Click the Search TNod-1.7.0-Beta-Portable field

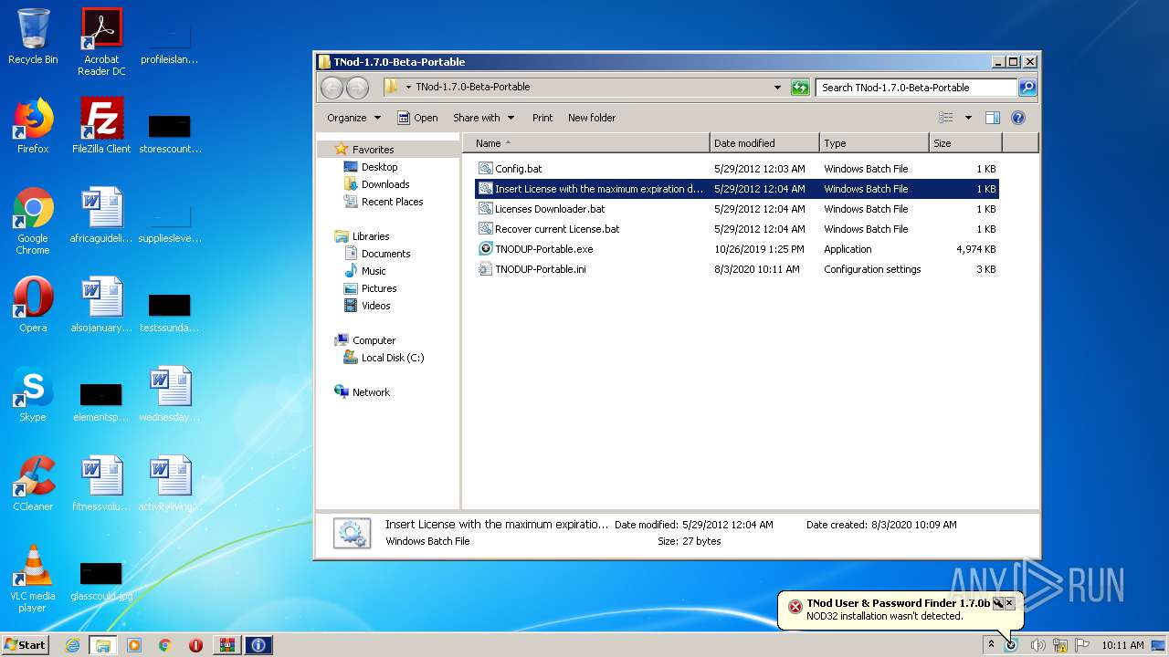pyautogui.click(x=916, y=88)
